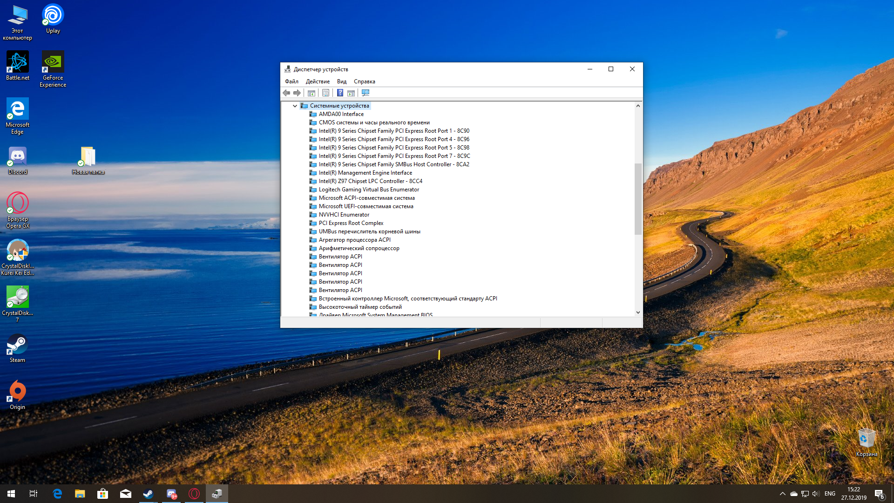
Task: Show hidden system tray icons chevron
Action: (x=782, y=494)
